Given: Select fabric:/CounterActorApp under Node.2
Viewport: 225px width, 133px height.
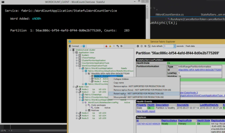Looking at the screenshot, I should point(96,97).
